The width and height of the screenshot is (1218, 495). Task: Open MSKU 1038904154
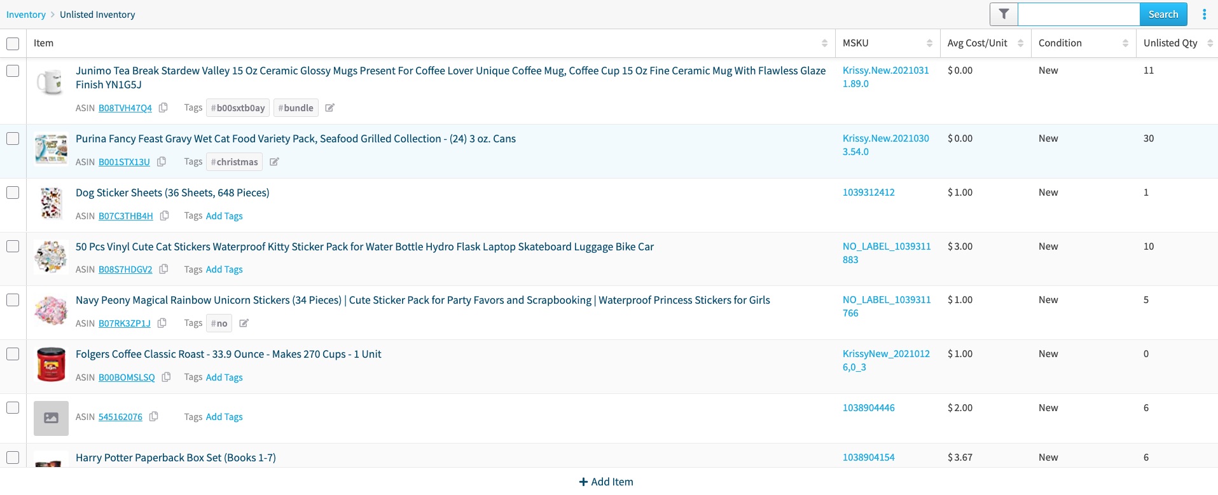pyautogui.click(x=868, y=458)
